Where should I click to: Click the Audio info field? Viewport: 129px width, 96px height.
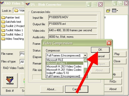point(73,37)
